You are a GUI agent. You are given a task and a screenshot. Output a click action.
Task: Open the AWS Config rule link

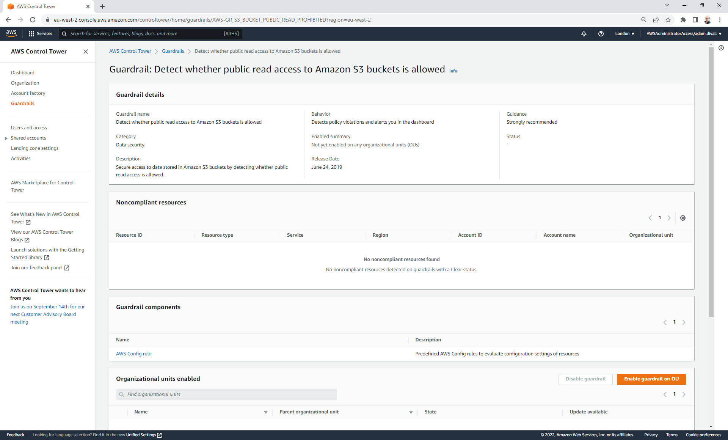[x=133, y=354]
